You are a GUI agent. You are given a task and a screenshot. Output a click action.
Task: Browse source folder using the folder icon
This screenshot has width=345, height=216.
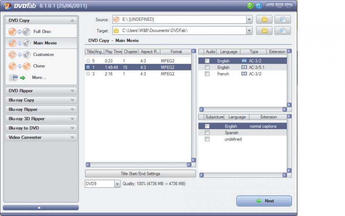click(264, 20)
